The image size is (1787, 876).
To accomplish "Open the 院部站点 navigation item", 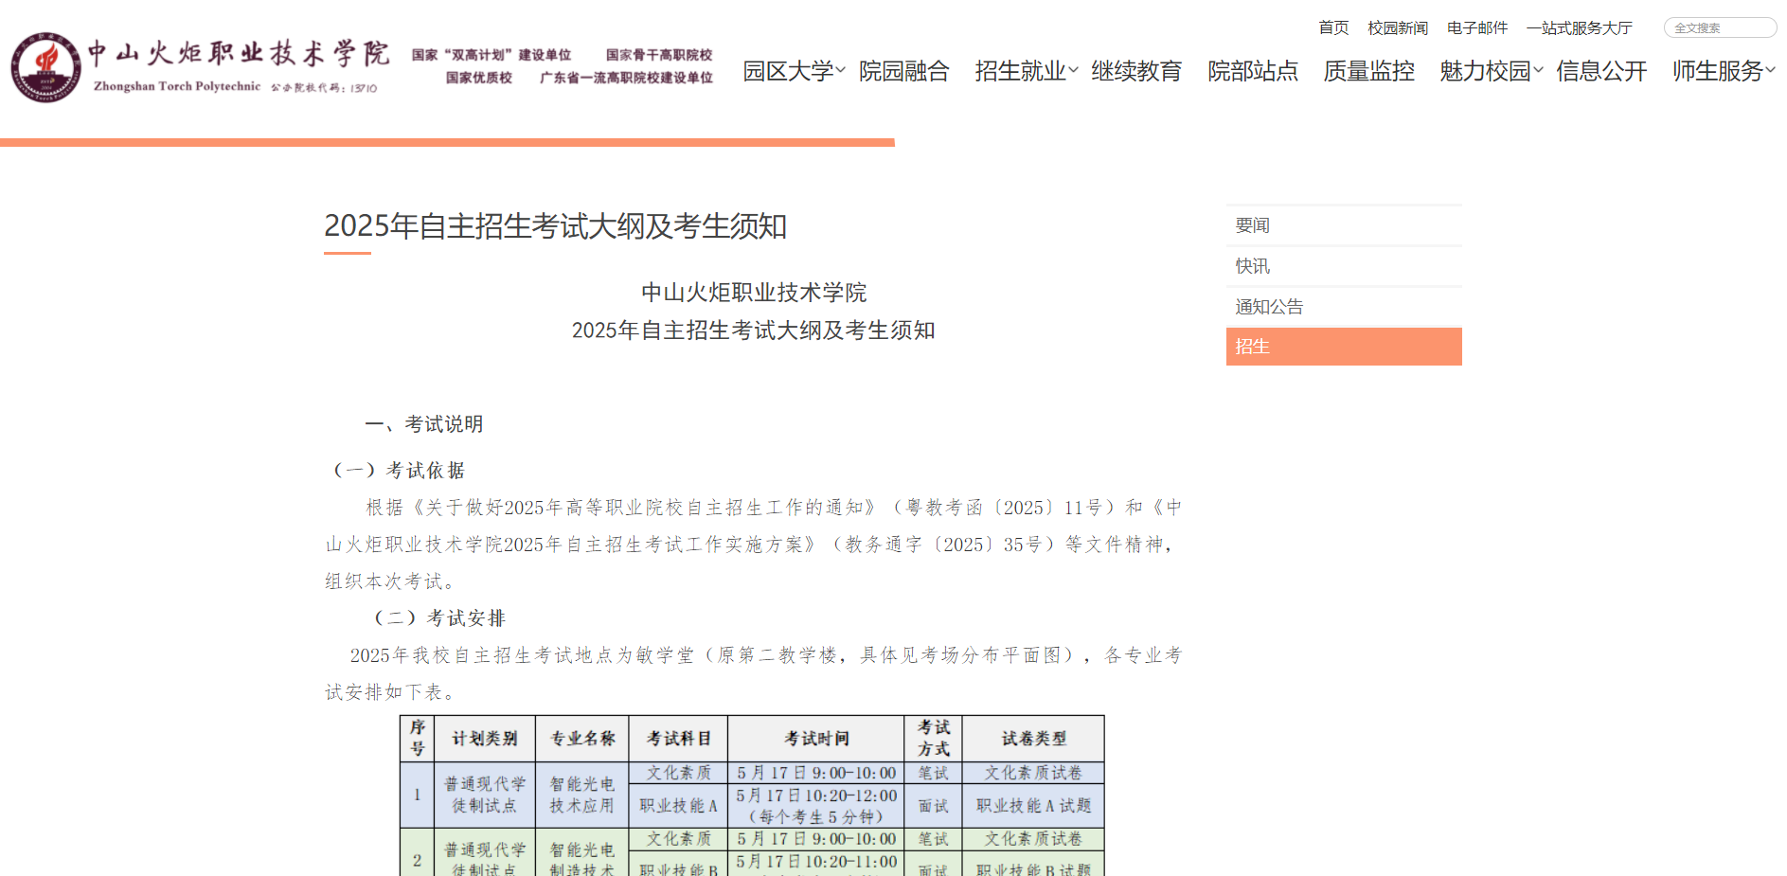I will (x=1252, y=70).
